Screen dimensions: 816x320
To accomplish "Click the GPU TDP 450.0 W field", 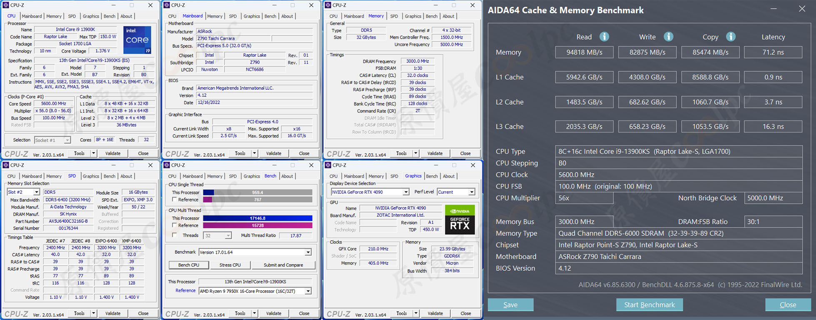I will (x=431, y=230).
